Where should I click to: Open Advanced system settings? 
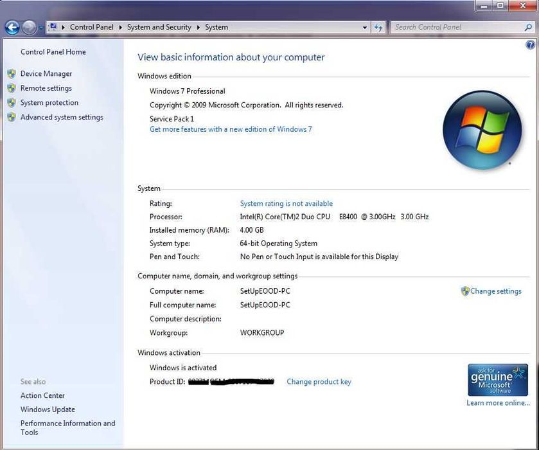coord(62,117)
